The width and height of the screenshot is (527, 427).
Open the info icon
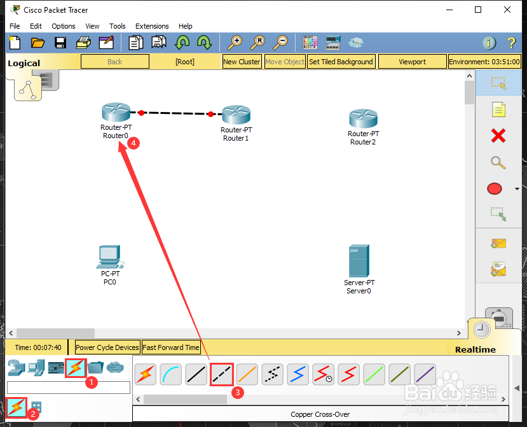click(x=489, y=43)
